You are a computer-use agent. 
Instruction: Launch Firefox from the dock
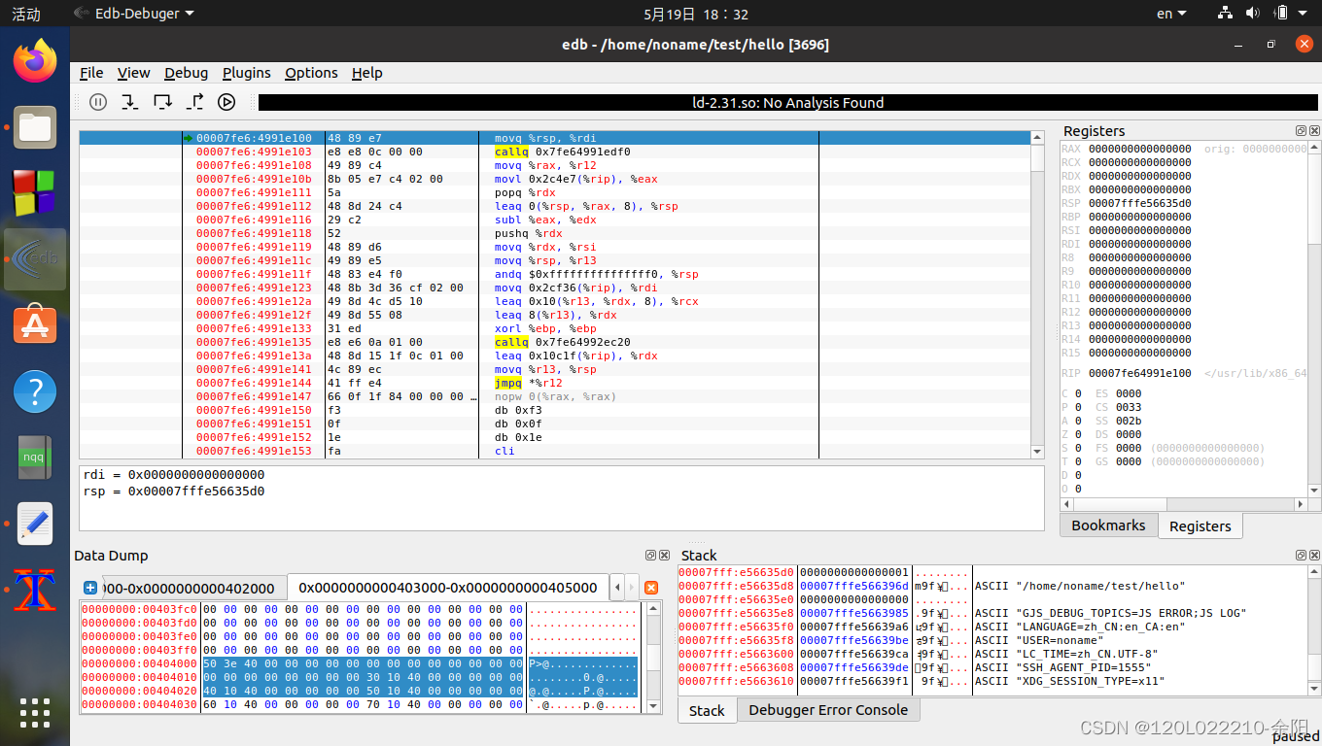pyautogui.click(x=35, y=61)
